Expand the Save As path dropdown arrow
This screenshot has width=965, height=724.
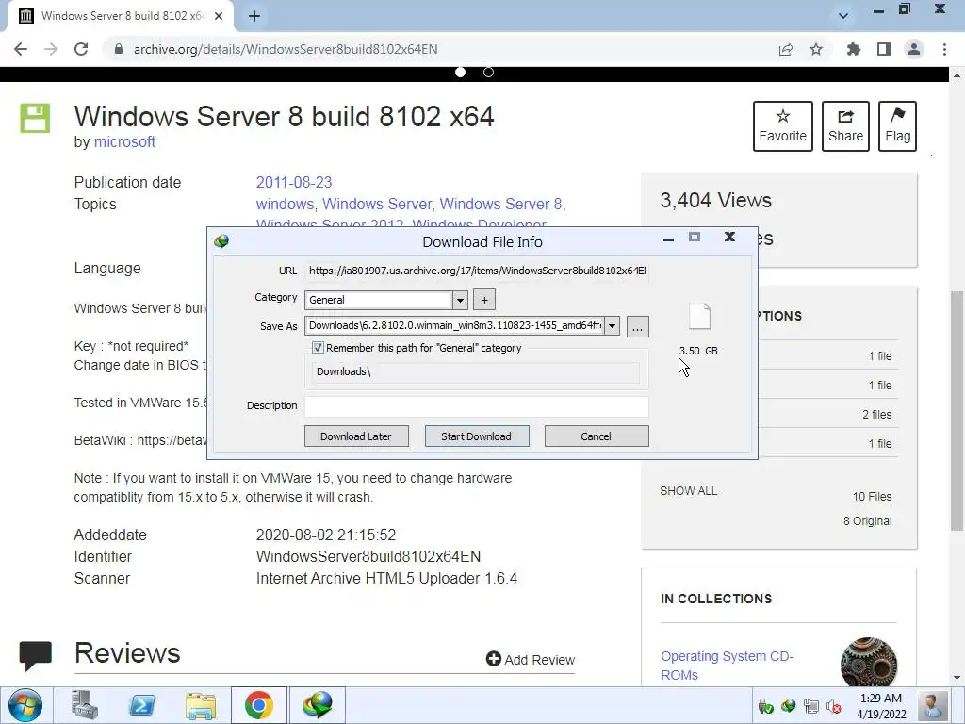tap(612, 325)
